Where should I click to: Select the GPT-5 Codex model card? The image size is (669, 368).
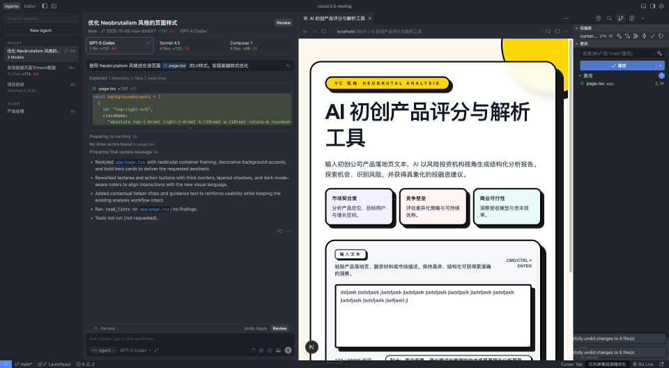pos(120,45)
